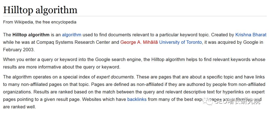Click the "Hilltop algorithm" page heading

click(40, 10)
